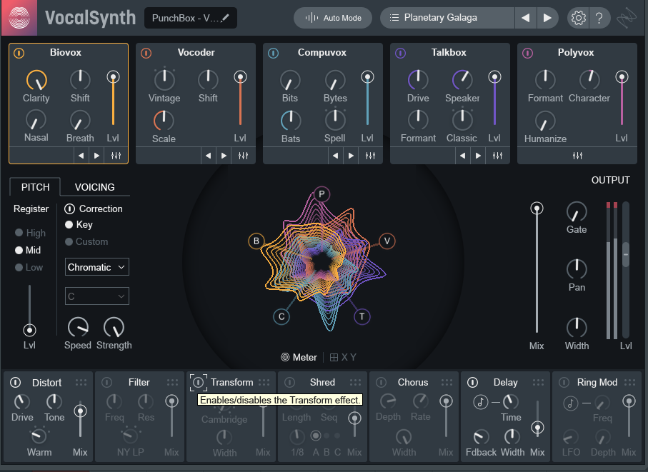Open Polyvox advanced settings sliders icon
Viewport: 648px width, 472px height.
coord(577,156)
